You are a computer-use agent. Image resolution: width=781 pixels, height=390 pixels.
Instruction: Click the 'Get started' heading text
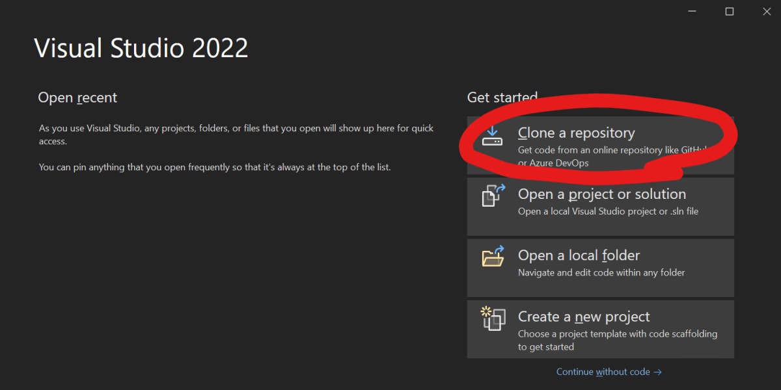502,97
